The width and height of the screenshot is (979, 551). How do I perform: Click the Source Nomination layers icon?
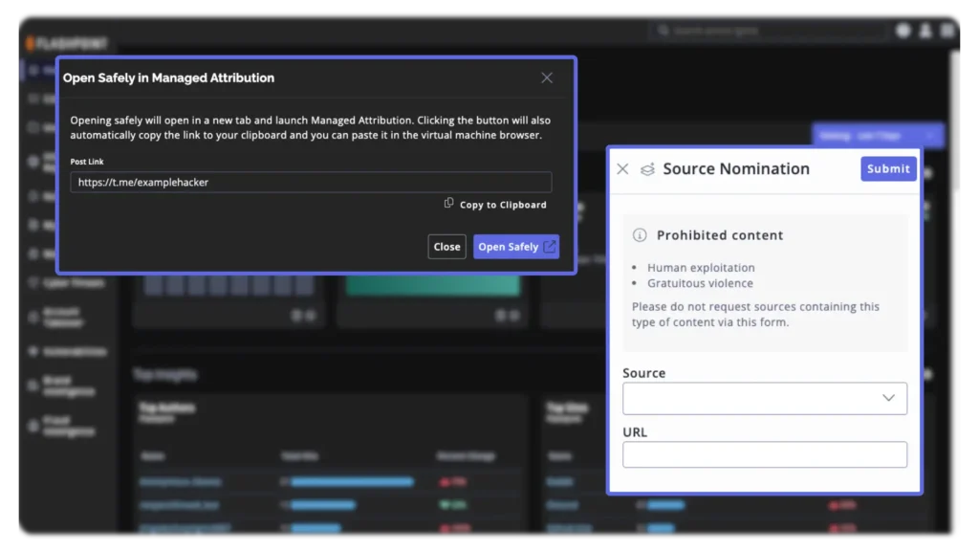click(x=647, y=169)
